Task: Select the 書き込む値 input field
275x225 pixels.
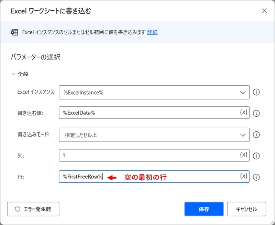Action: click(137, 113)
